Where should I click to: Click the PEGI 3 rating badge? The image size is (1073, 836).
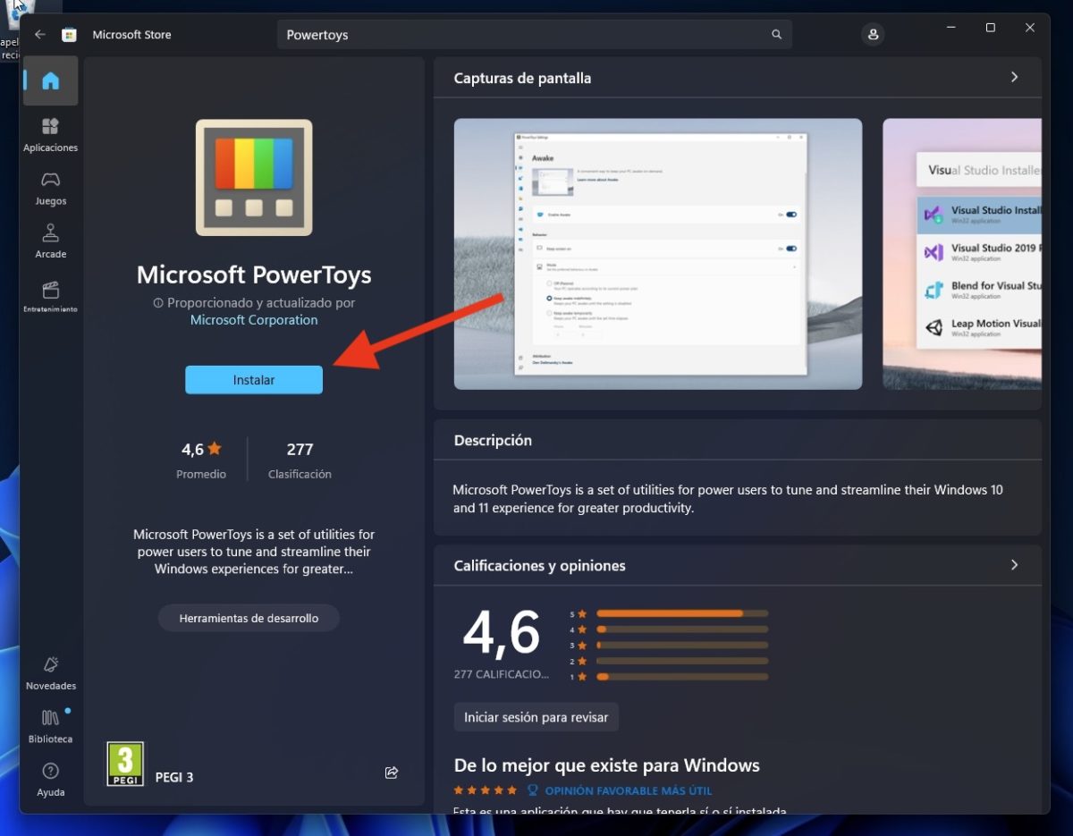(125, 764)
